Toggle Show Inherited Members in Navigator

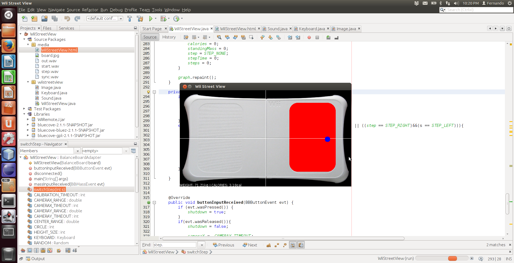tap(23, 250)
